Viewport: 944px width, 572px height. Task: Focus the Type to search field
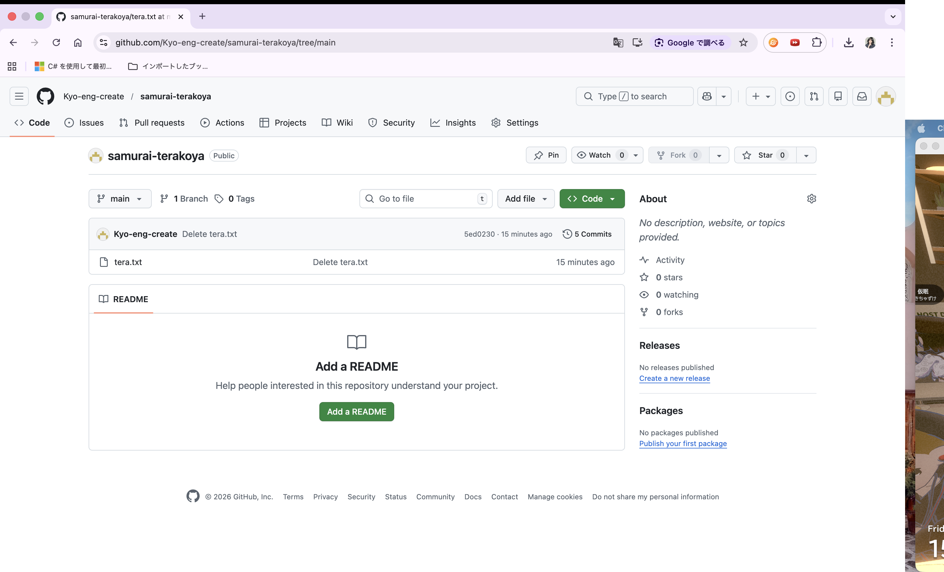(x=635, y=96)
